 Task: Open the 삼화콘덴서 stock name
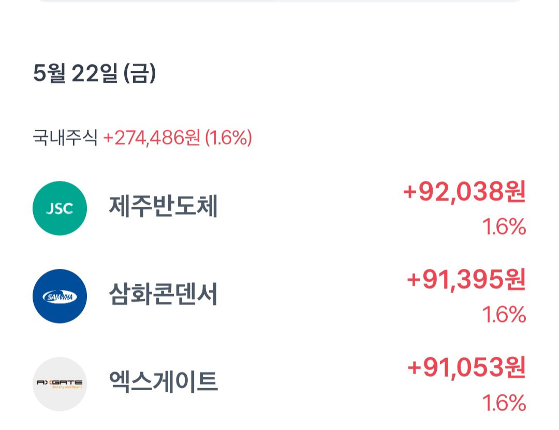[x=163, y=294]
